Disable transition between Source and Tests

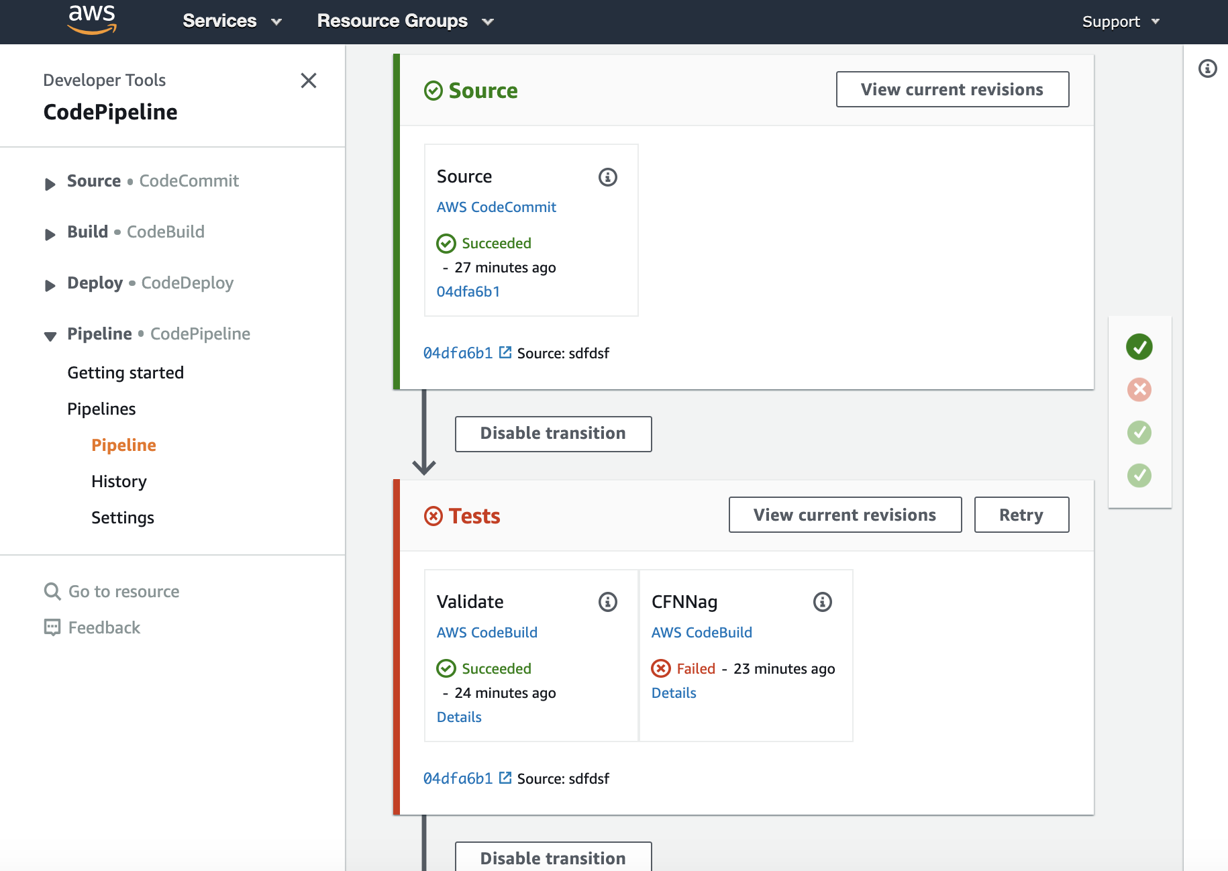(553, 433)
